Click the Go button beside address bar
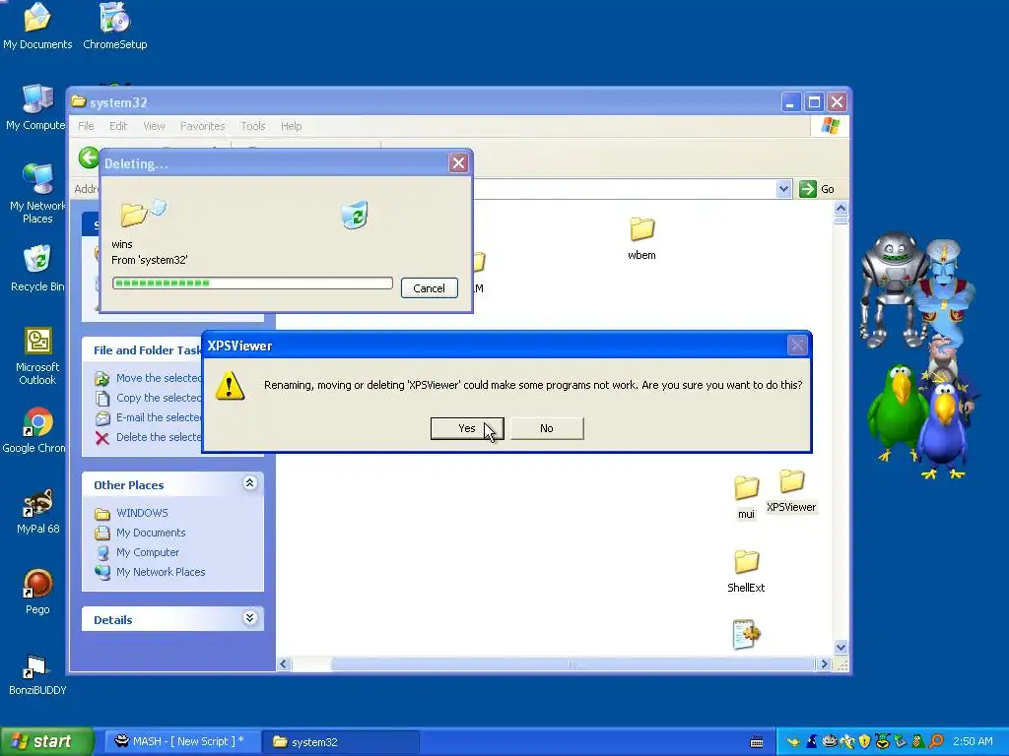Image resolution: width=1009 pixels, height=756 pixels. [x=817, y=189]
